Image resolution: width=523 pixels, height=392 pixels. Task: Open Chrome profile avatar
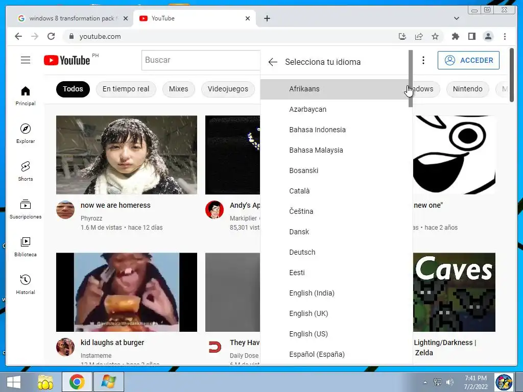(x=488, y=36)
